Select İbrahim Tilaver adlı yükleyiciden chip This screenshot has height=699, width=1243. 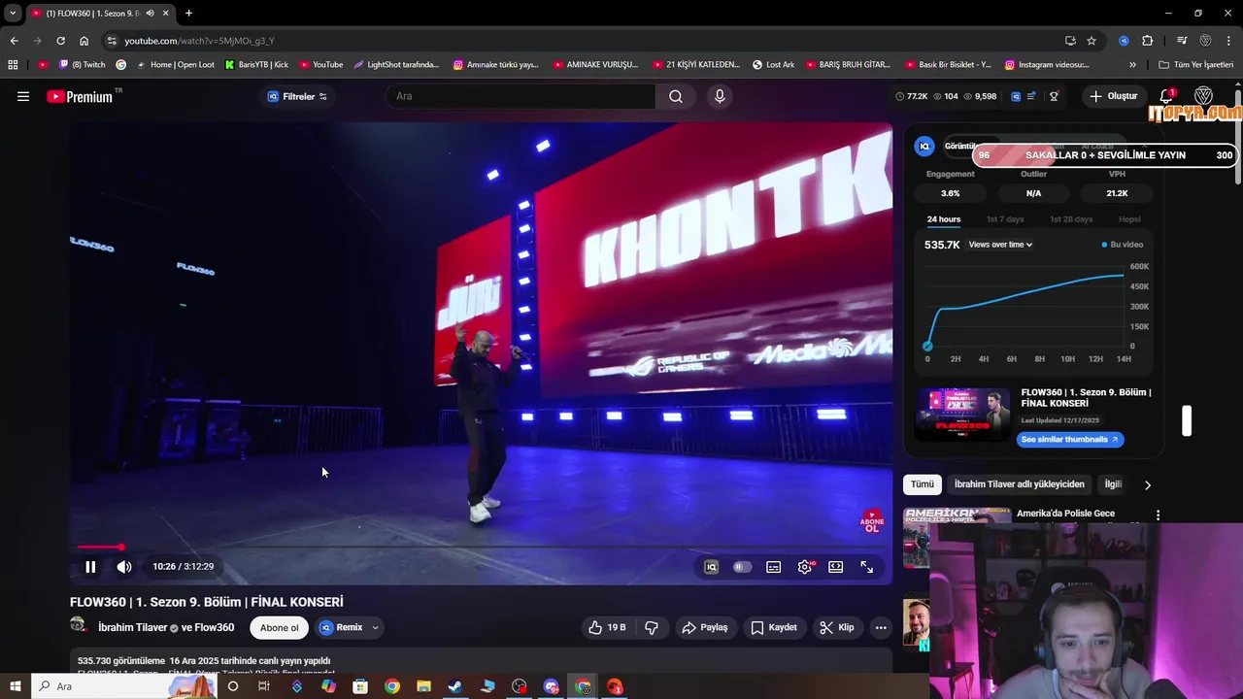1020,484
